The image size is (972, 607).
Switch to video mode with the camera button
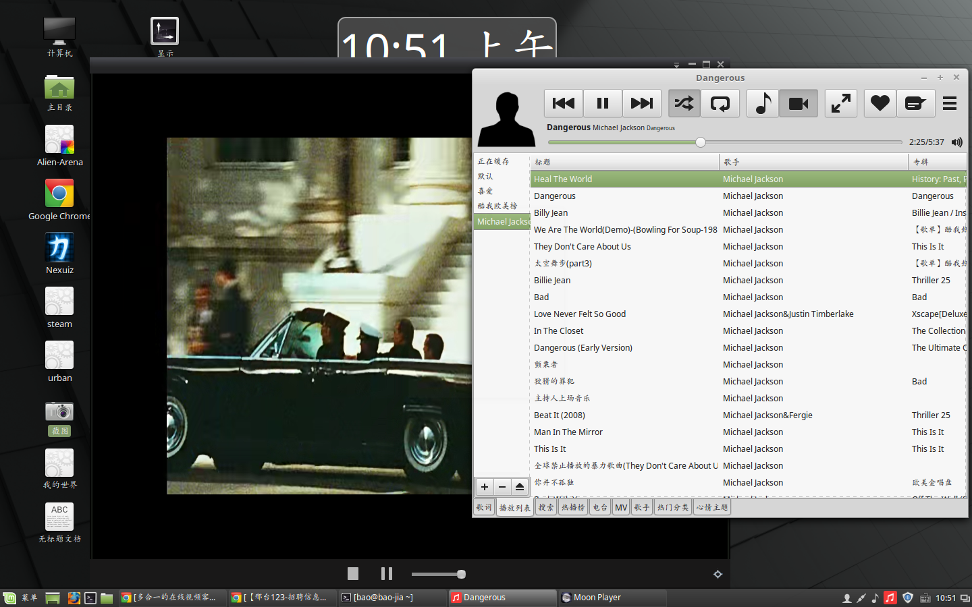click(x=799, y=103)
